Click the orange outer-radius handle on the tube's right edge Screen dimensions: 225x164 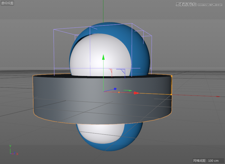point(171,94)
